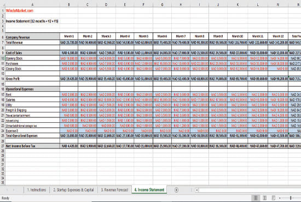Switch to Normal view in status bar
301x202 pixels.
tap(256, 198)
